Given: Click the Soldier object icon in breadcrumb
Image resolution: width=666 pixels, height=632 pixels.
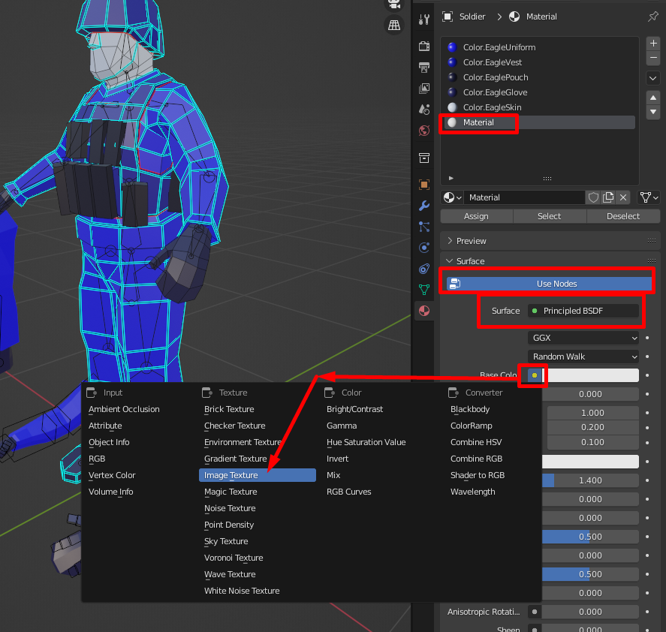Looking at the screenshot, I should click(448, 17).
